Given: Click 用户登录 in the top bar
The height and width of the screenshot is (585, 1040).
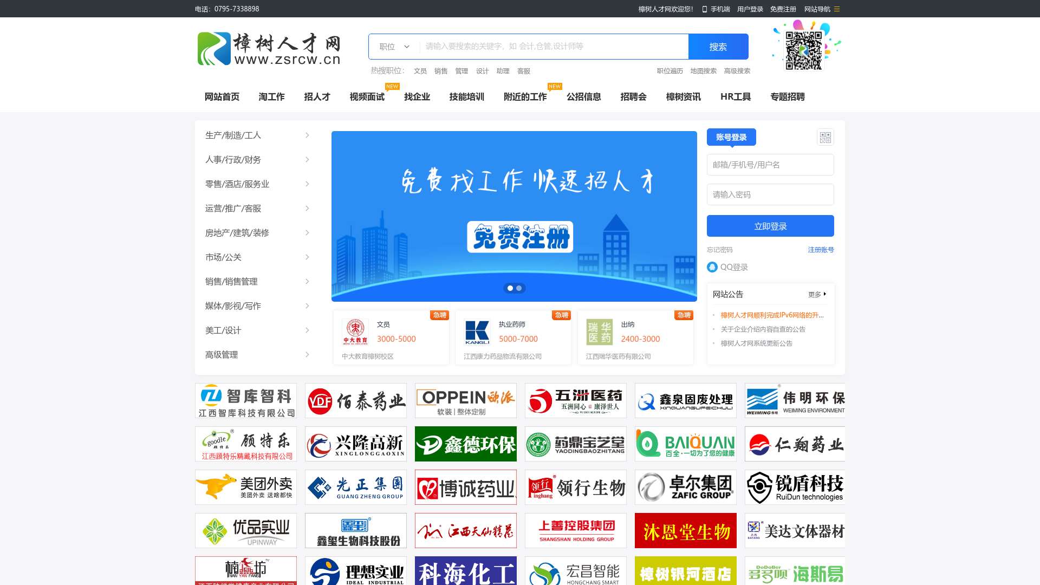Looking at the screenshot, I should click(750, 9).
